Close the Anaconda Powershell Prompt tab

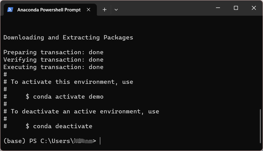pyautogui.click(x=88, y=10)
